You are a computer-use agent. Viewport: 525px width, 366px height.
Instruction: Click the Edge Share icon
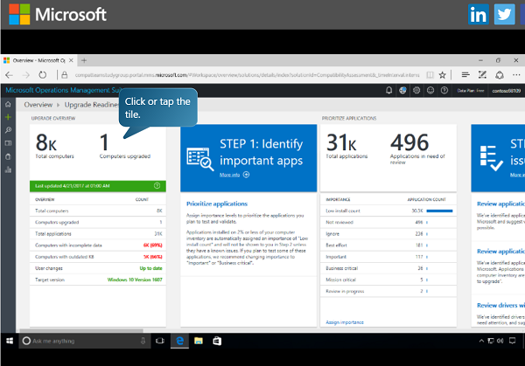click(x=500, y=75)
